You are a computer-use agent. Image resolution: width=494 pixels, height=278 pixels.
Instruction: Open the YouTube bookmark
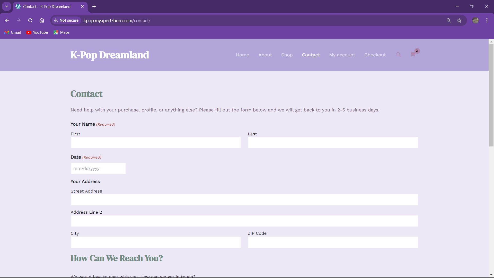[37, 32]
